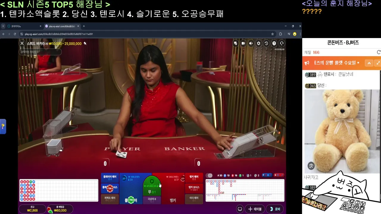Close the first browser tab

[40, 26]
